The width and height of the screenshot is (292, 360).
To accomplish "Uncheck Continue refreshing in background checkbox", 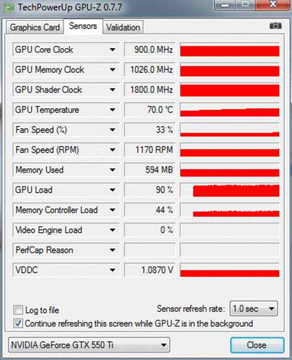I will (x=18, y=323).
